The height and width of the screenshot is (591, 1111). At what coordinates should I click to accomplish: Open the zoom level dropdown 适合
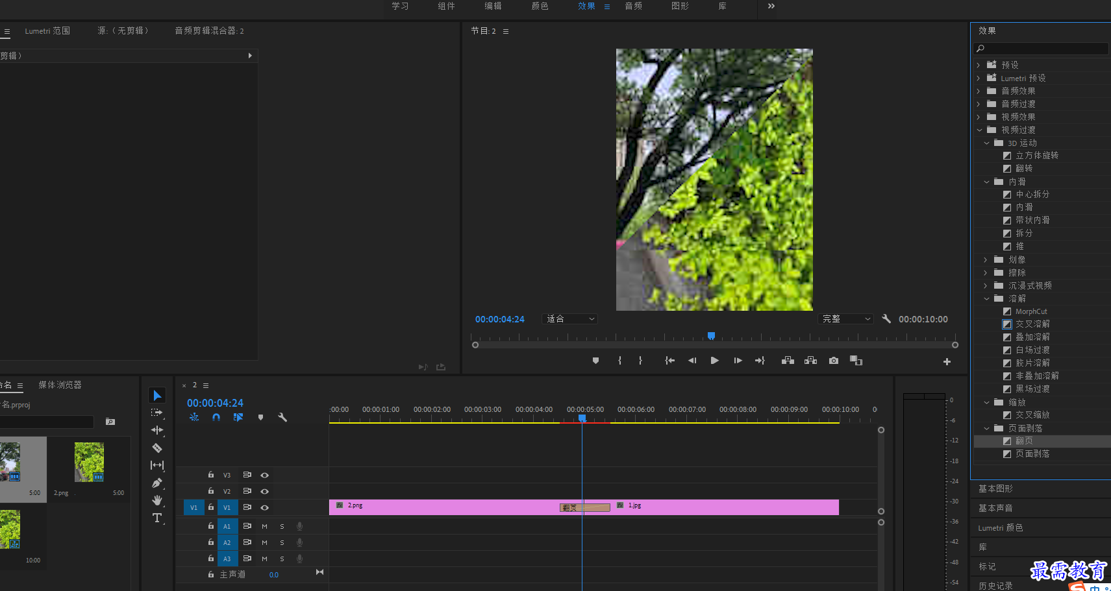(569, 319)
